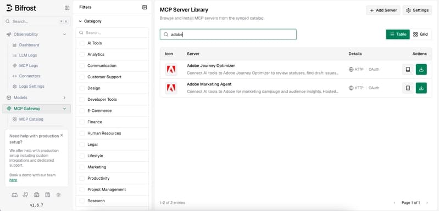Click Adobe logo of Journey Optimizer row
Viewport: 439px width, 211px height.
coord(171,70)
